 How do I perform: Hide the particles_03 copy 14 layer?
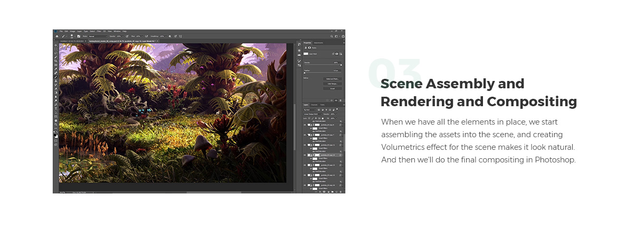point(305,155)
